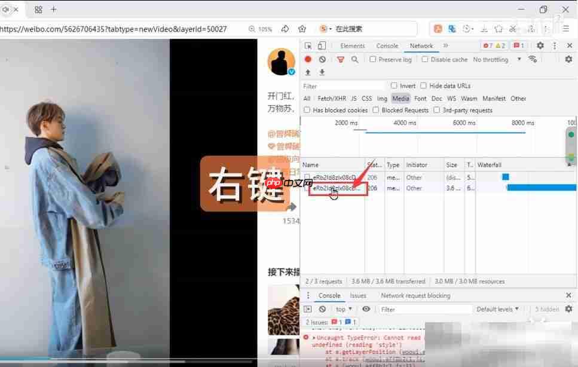Filter requests by Media
The image size is (578, 367).
tap(400, 99)
